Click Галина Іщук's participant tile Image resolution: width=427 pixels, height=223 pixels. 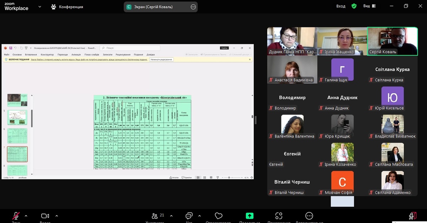point(342,70)
